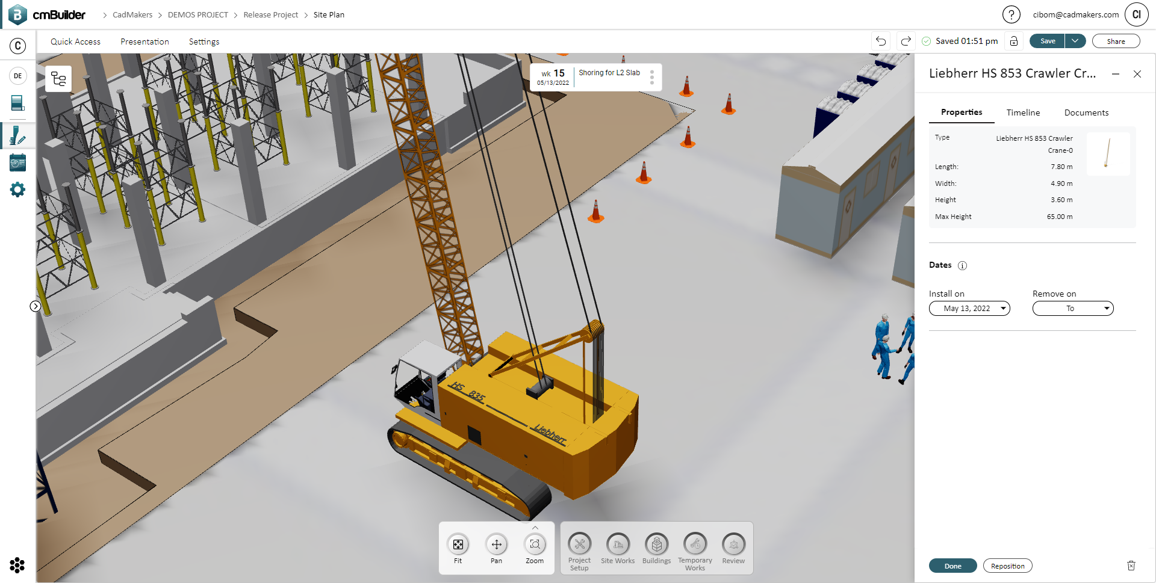Open the help question mark icon
The width and height of the screenshot is (1156, 583).
pyautogui.click(x=1011, y=14)
